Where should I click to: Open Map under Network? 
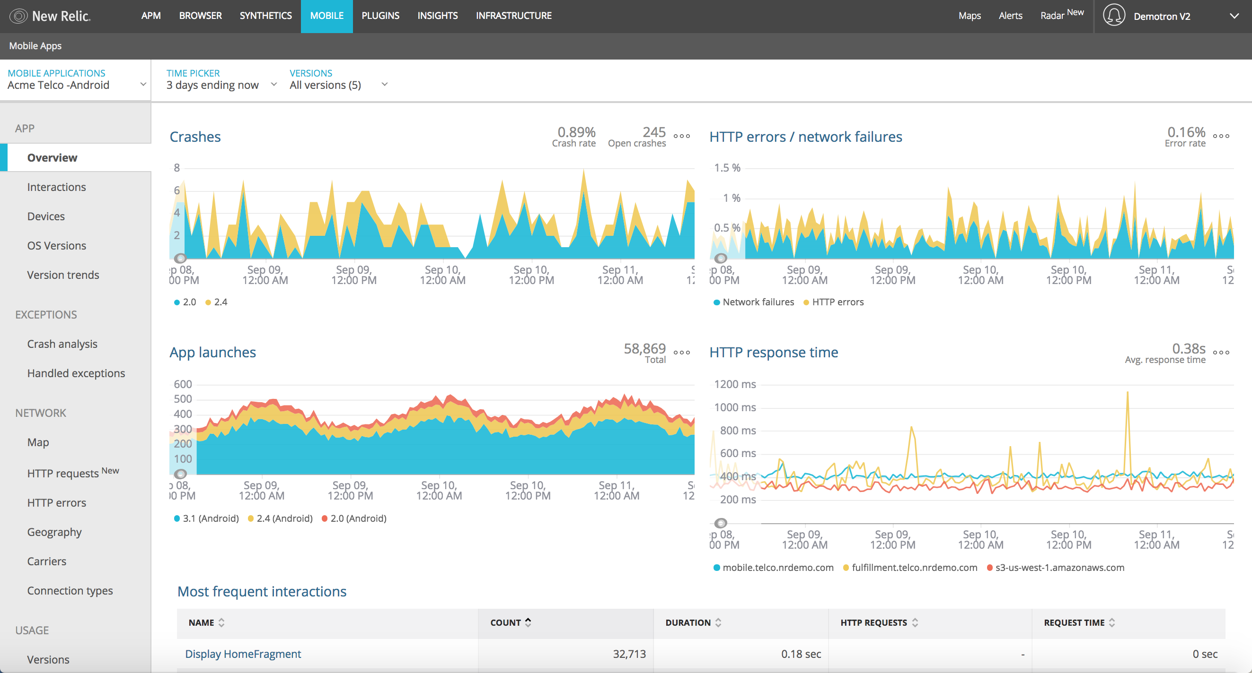click(38, 442)
